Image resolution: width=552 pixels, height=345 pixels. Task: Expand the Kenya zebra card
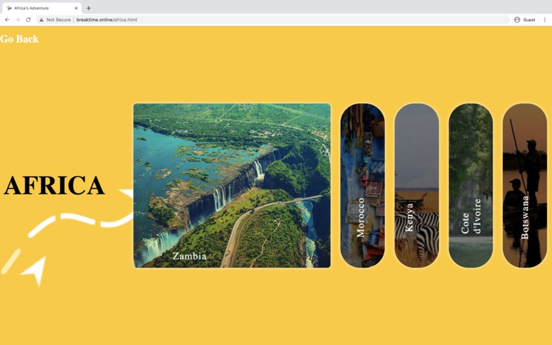[x=416, y=186]
